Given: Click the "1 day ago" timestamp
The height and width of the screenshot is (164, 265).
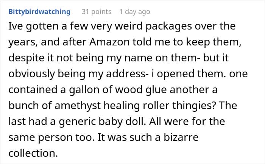Looking at the screenshot, I should [134, 12].
